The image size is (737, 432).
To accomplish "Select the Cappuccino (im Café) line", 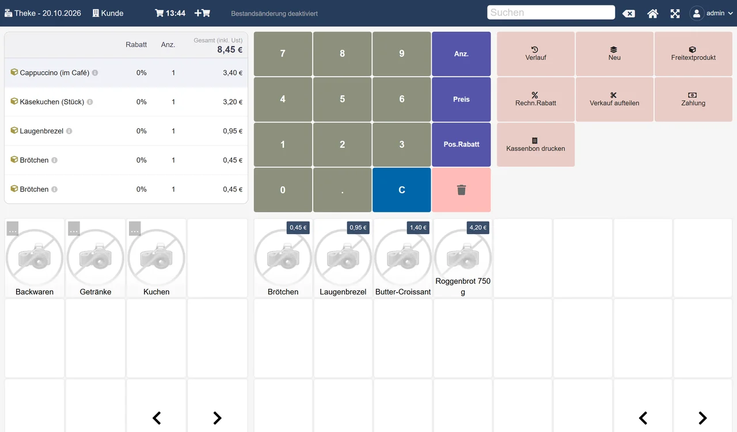I will [126, 73].
